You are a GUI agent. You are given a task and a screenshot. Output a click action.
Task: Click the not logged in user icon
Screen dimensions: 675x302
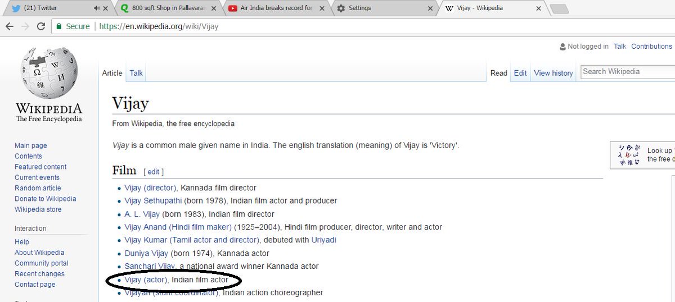tap(562, 47)
